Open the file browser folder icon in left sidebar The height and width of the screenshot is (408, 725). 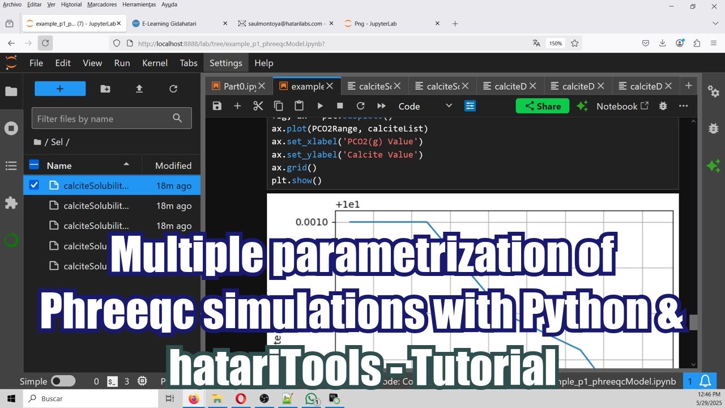coord(11,91)
